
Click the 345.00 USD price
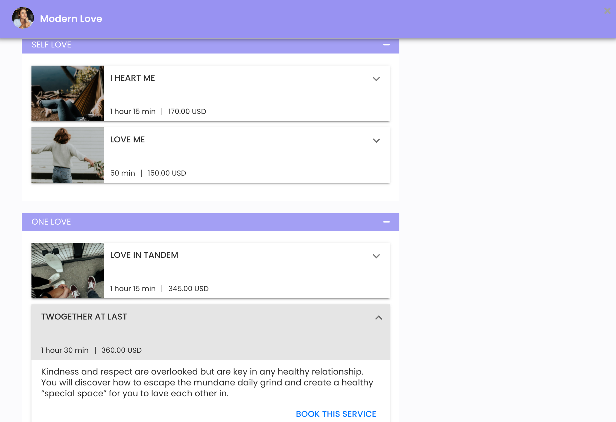[188, 289]
